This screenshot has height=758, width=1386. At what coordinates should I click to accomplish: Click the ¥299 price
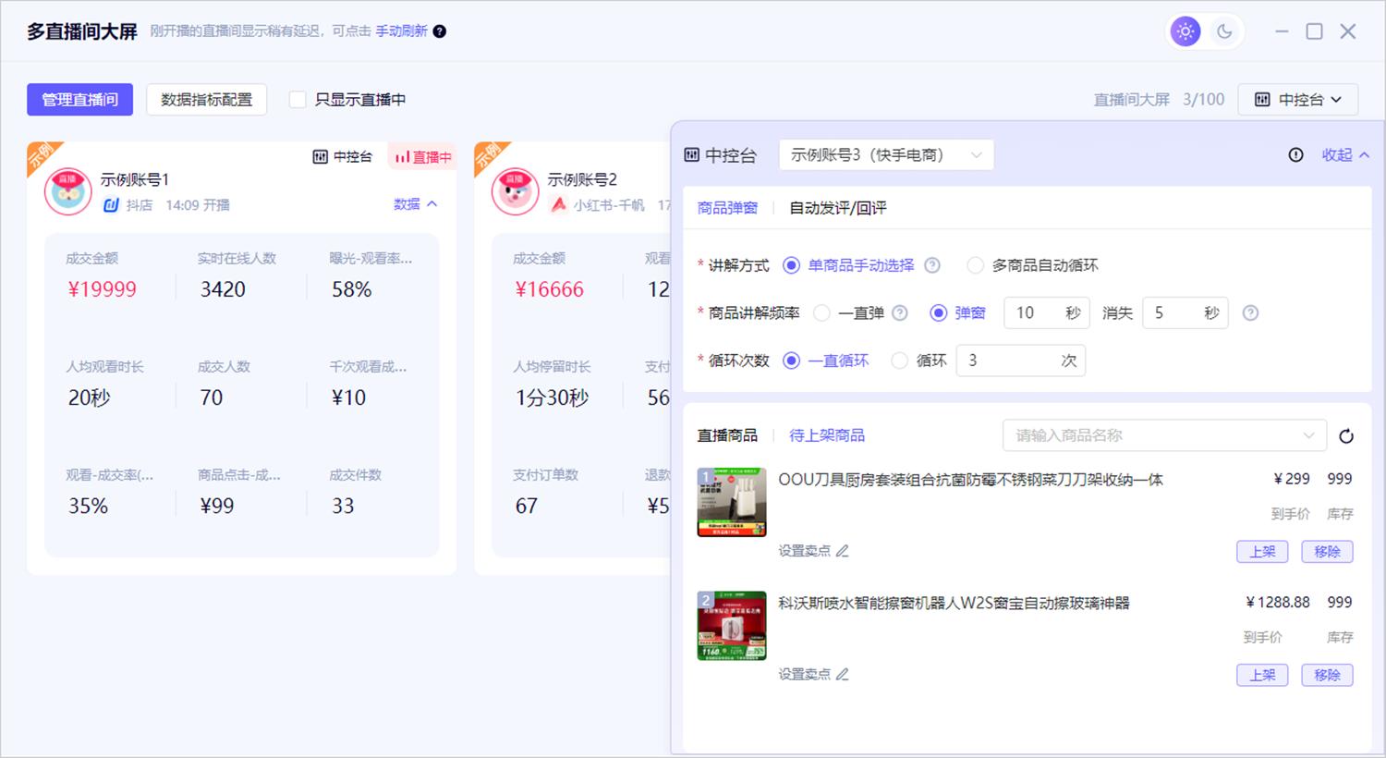pos(1292,479)
